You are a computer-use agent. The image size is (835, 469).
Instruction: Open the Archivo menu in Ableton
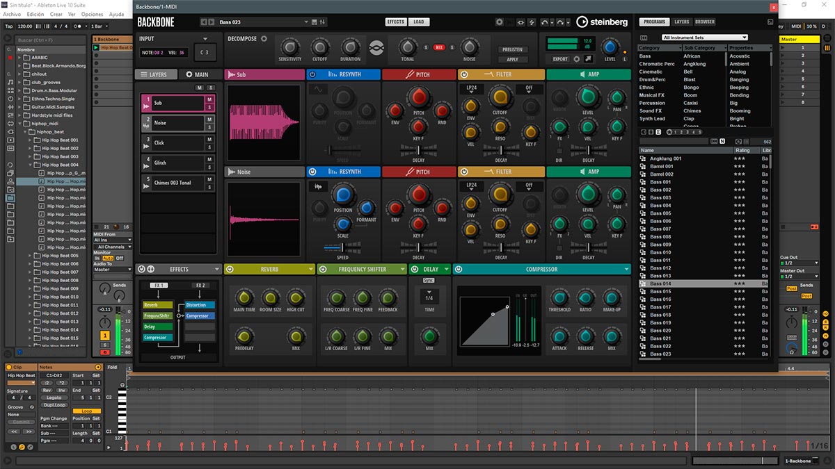12,14
